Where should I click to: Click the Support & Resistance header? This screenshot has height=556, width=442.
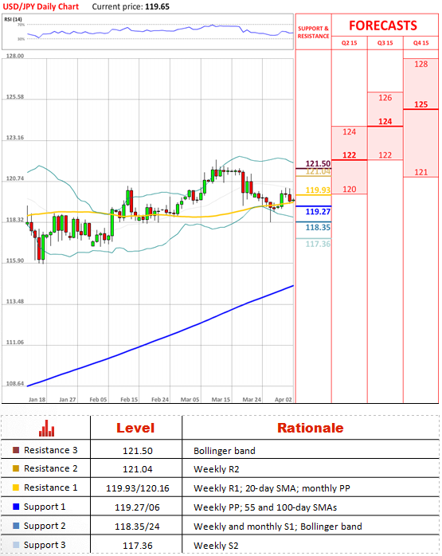pyautogui.click(x=313, y=33)
